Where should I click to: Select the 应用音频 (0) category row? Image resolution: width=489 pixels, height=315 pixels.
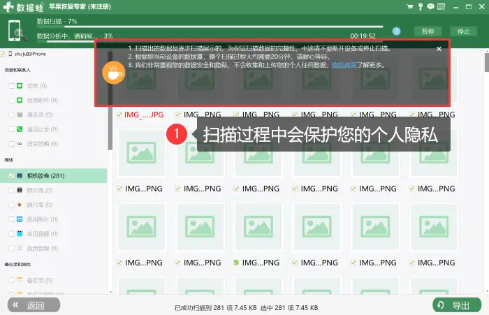(x=53, y=248)
